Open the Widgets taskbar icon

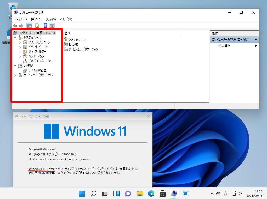[x=116, y=194]
